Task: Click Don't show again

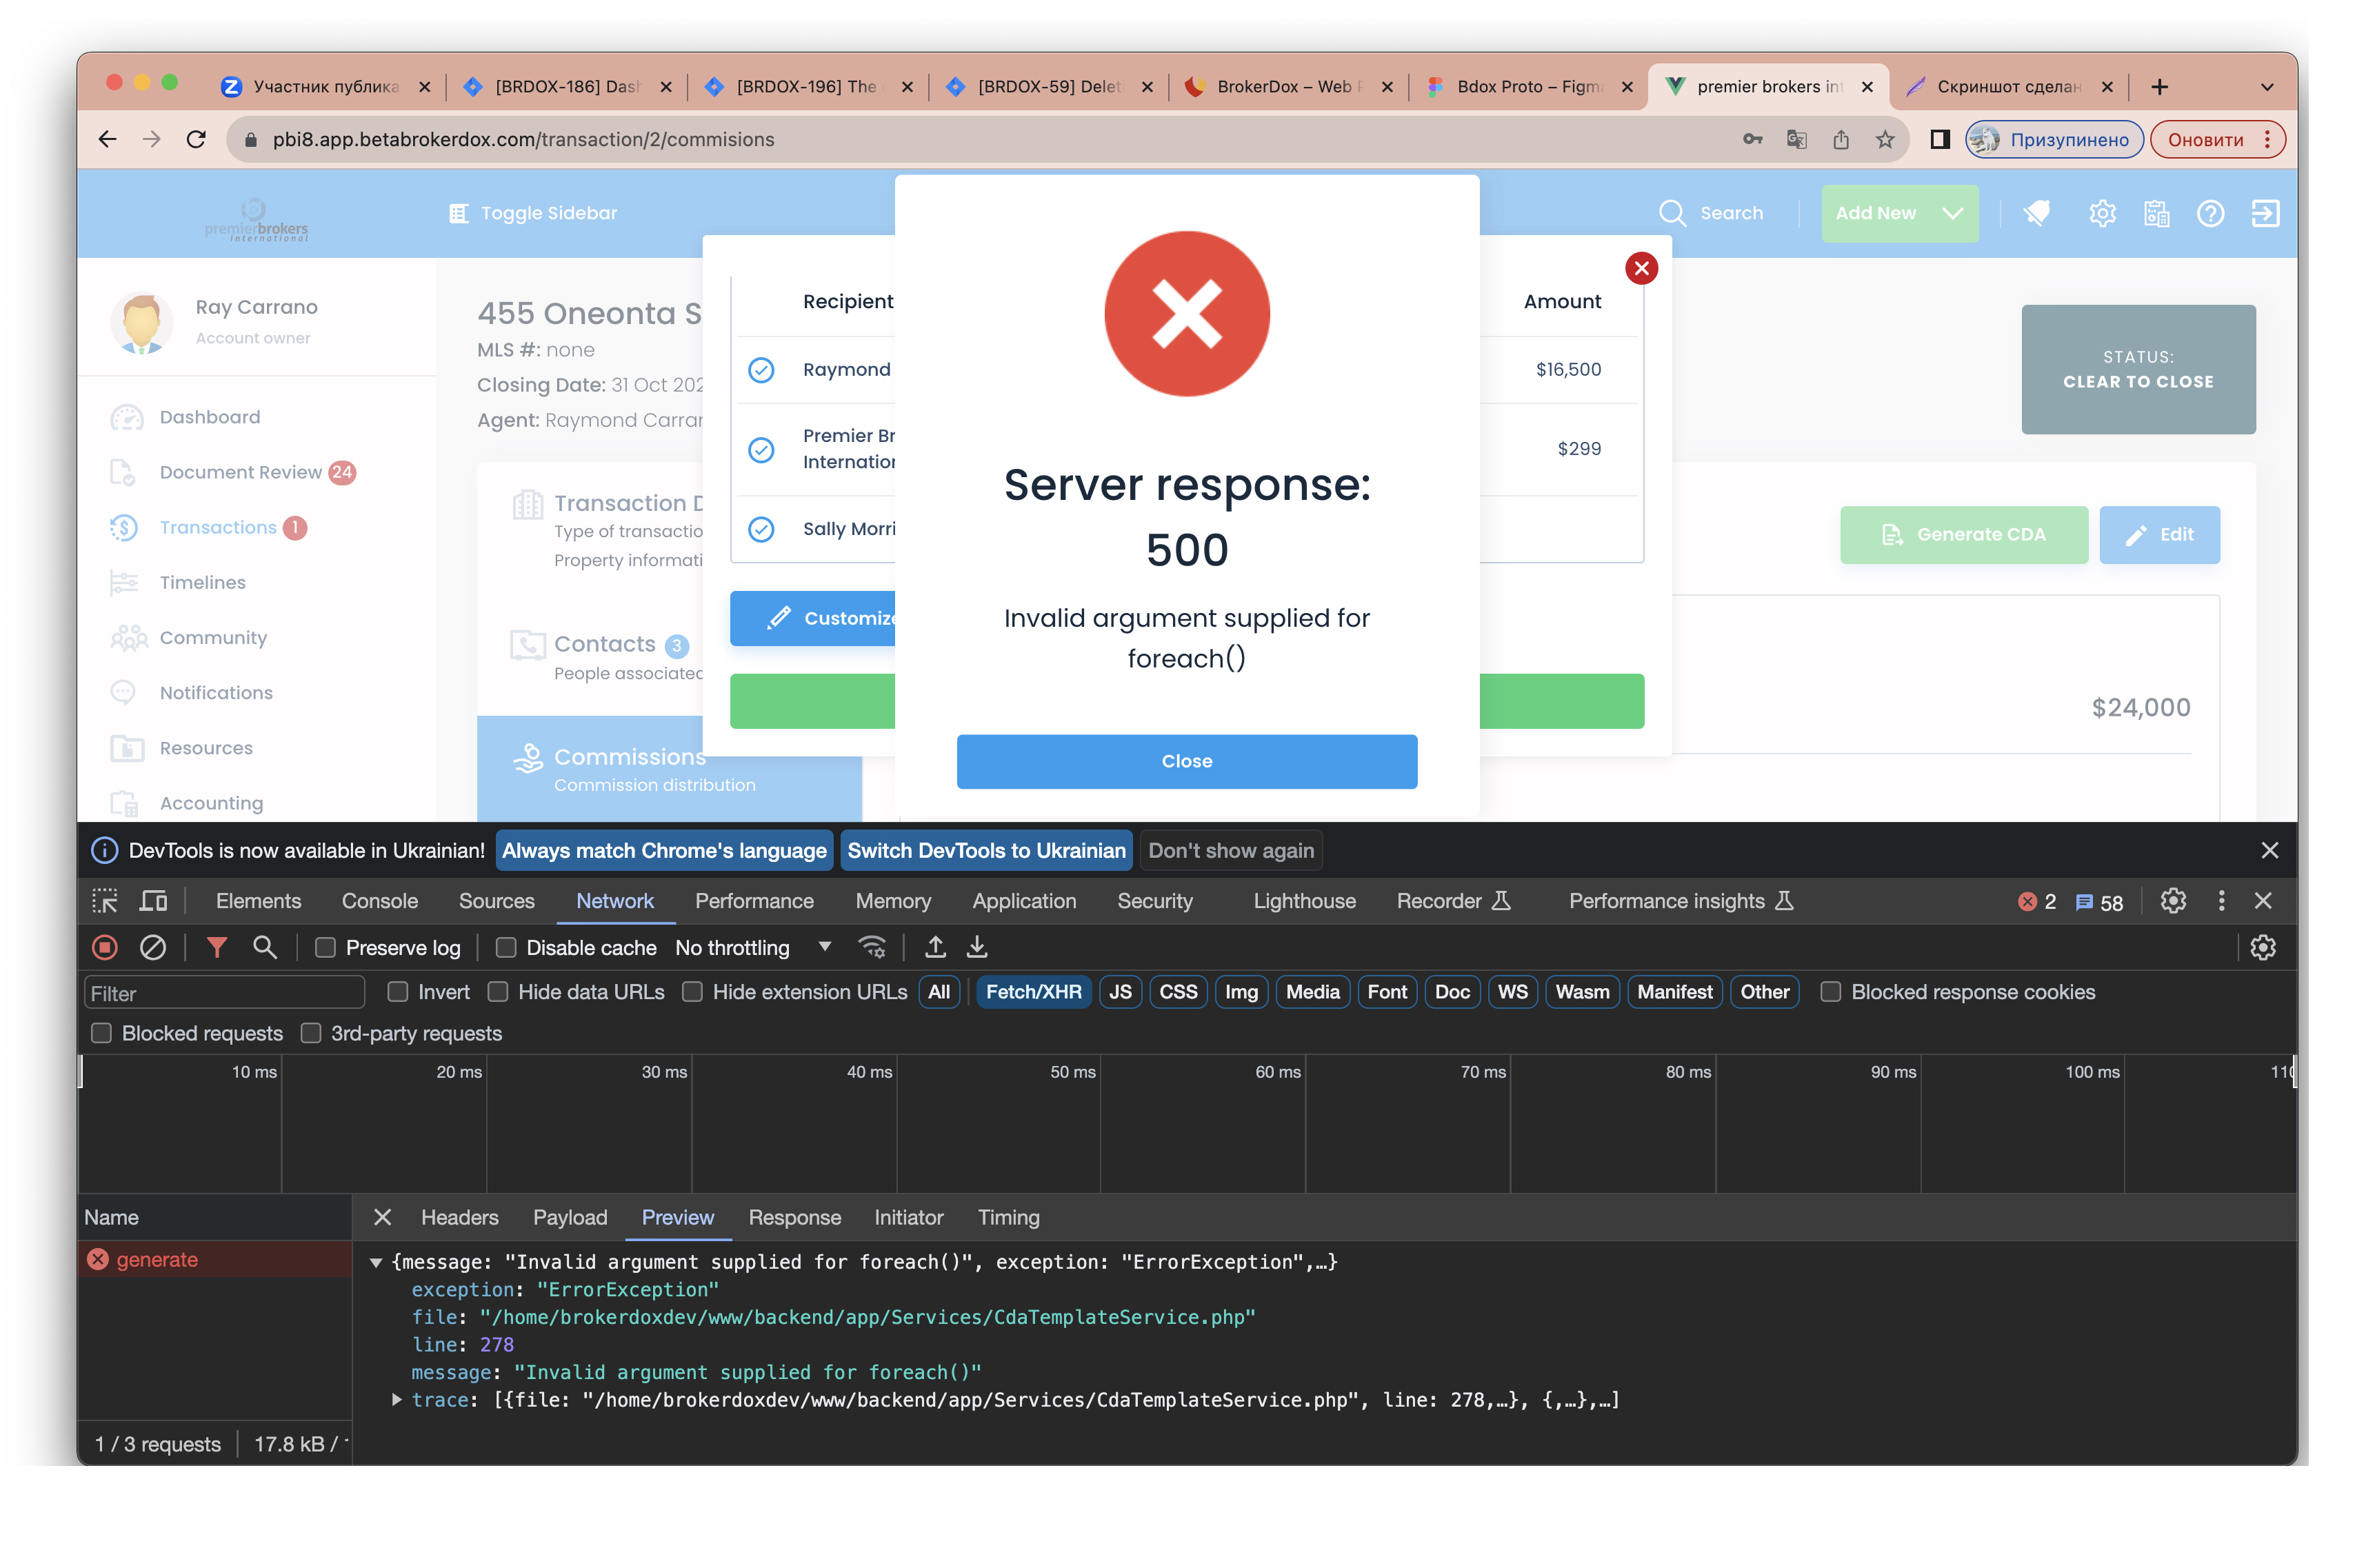Action: coord(1230,851)
